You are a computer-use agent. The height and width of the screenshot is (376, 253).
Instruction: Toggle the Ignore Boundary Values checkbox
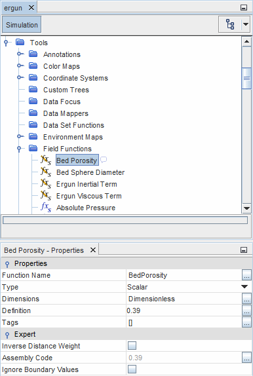tap(132, 369)
